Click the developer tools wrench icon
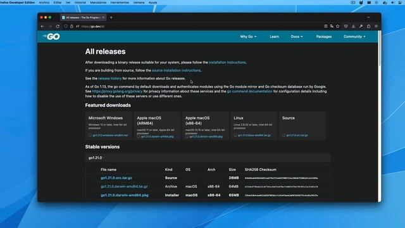This screenshot has width=405, height=228. pos(361,27)
